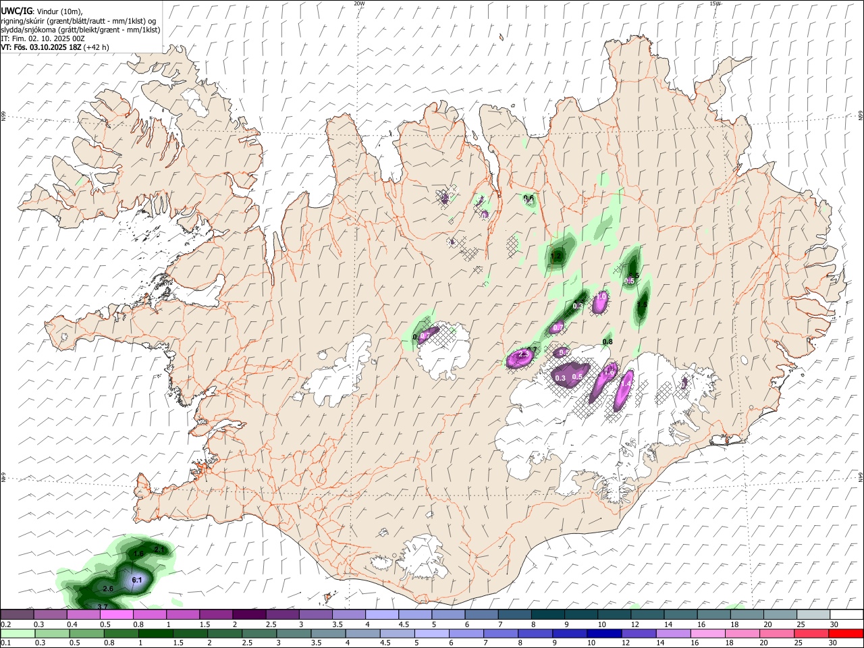
Task: Click the '2.1' precipitation value offshore
Action: (159, 550)
